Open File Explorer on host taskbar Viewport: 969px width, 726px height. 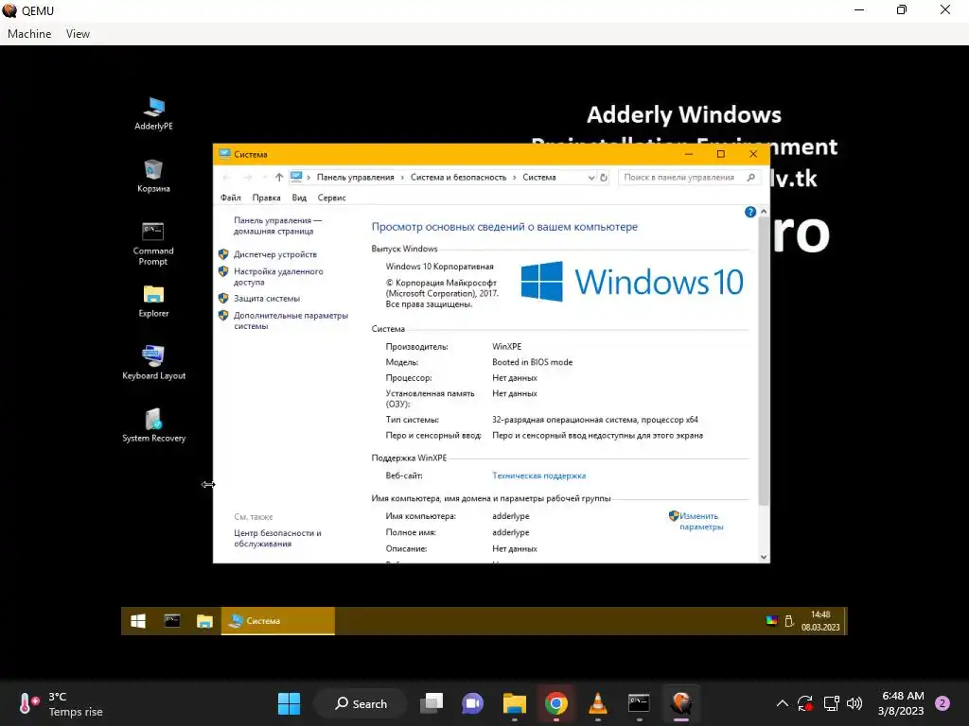[x=514, y=703]
